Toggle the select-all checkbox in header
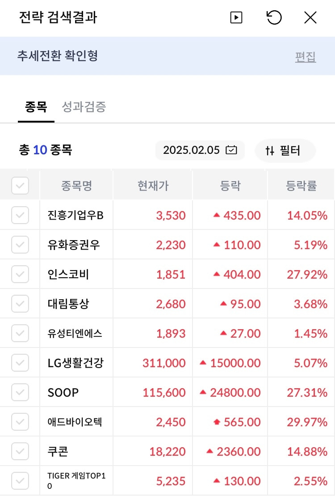Viewport: 335px width, 496px height. pos(20,186)
